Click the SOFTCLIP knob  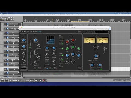click(92, 65)
